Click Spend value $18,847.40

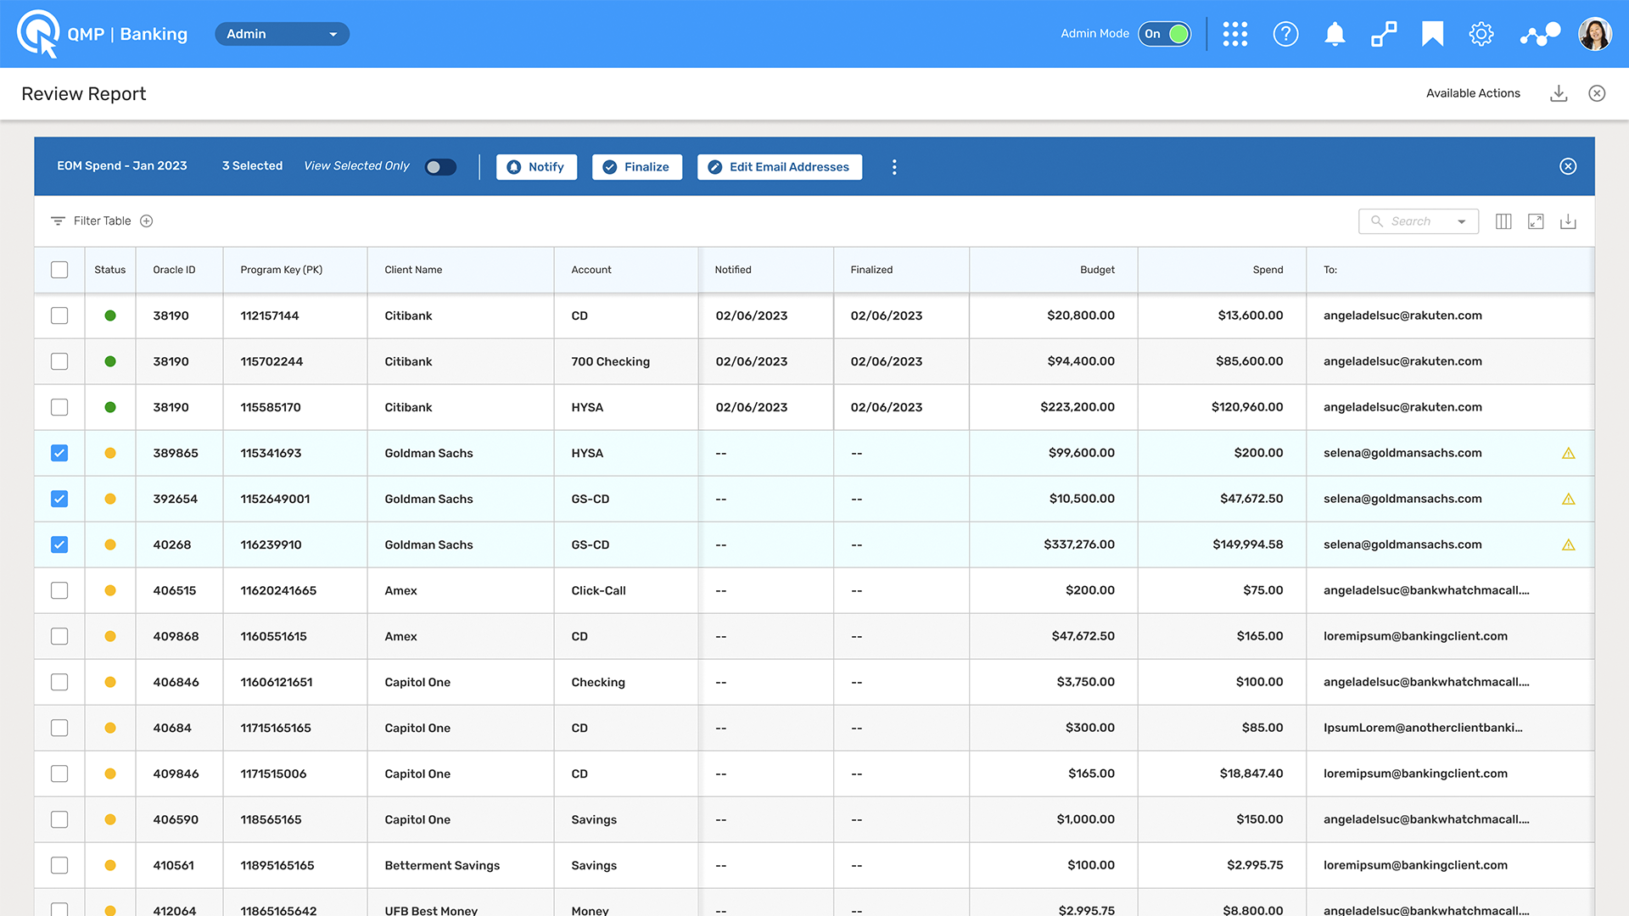(x=1251, y=774)
